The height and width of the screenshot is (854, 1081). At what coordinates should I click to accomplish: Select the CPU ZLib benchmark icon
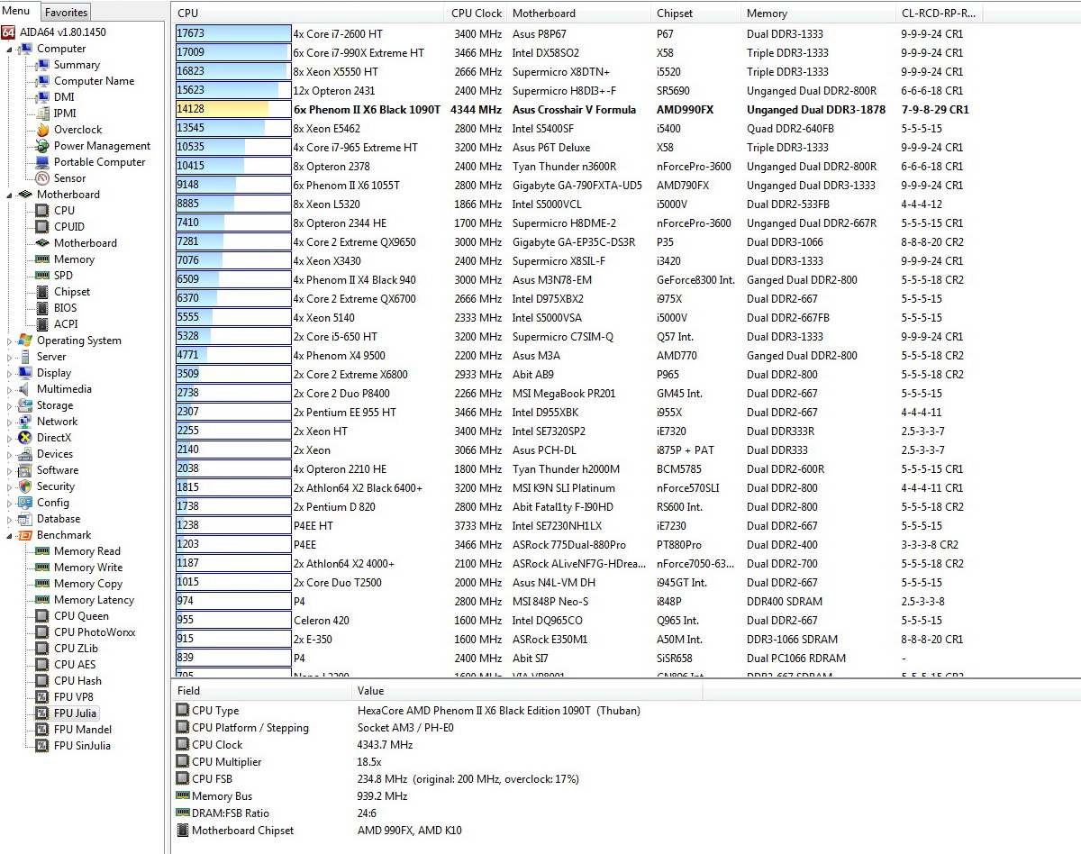click(x=42, y=649)
